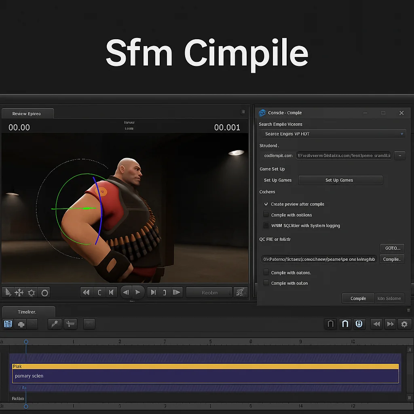Select the Timelirer. tab
Screen dimensions: 414x414
[x=28, y=312]
